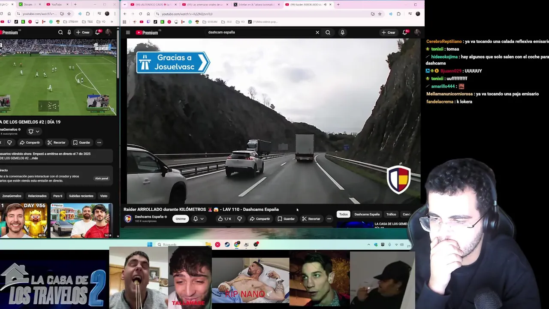Screen dimensions: 549x309
Task: Click the right browser address bar URL
Action: 187,14
